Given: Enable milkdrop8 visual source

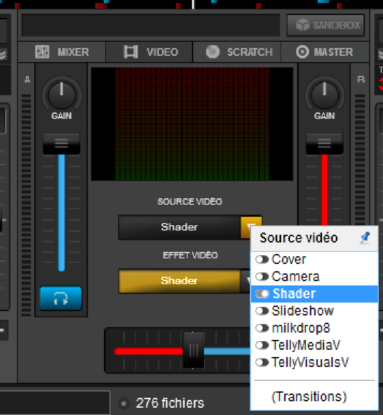Looking at the screenshot, I should [262, 328].
